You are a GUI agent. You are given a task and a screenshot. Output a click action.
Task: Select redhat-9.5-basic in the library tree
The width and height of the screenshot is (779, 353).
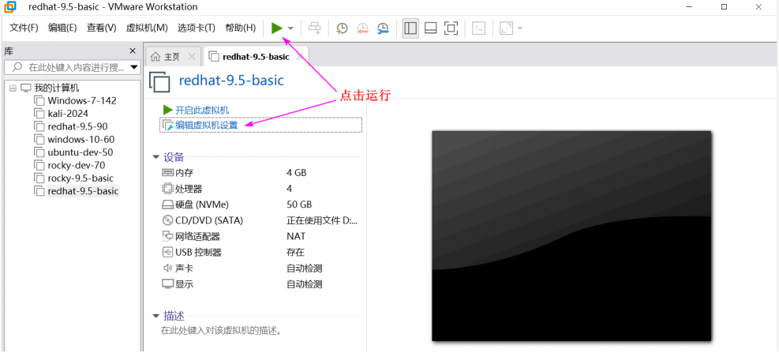[x=83, y=191]
